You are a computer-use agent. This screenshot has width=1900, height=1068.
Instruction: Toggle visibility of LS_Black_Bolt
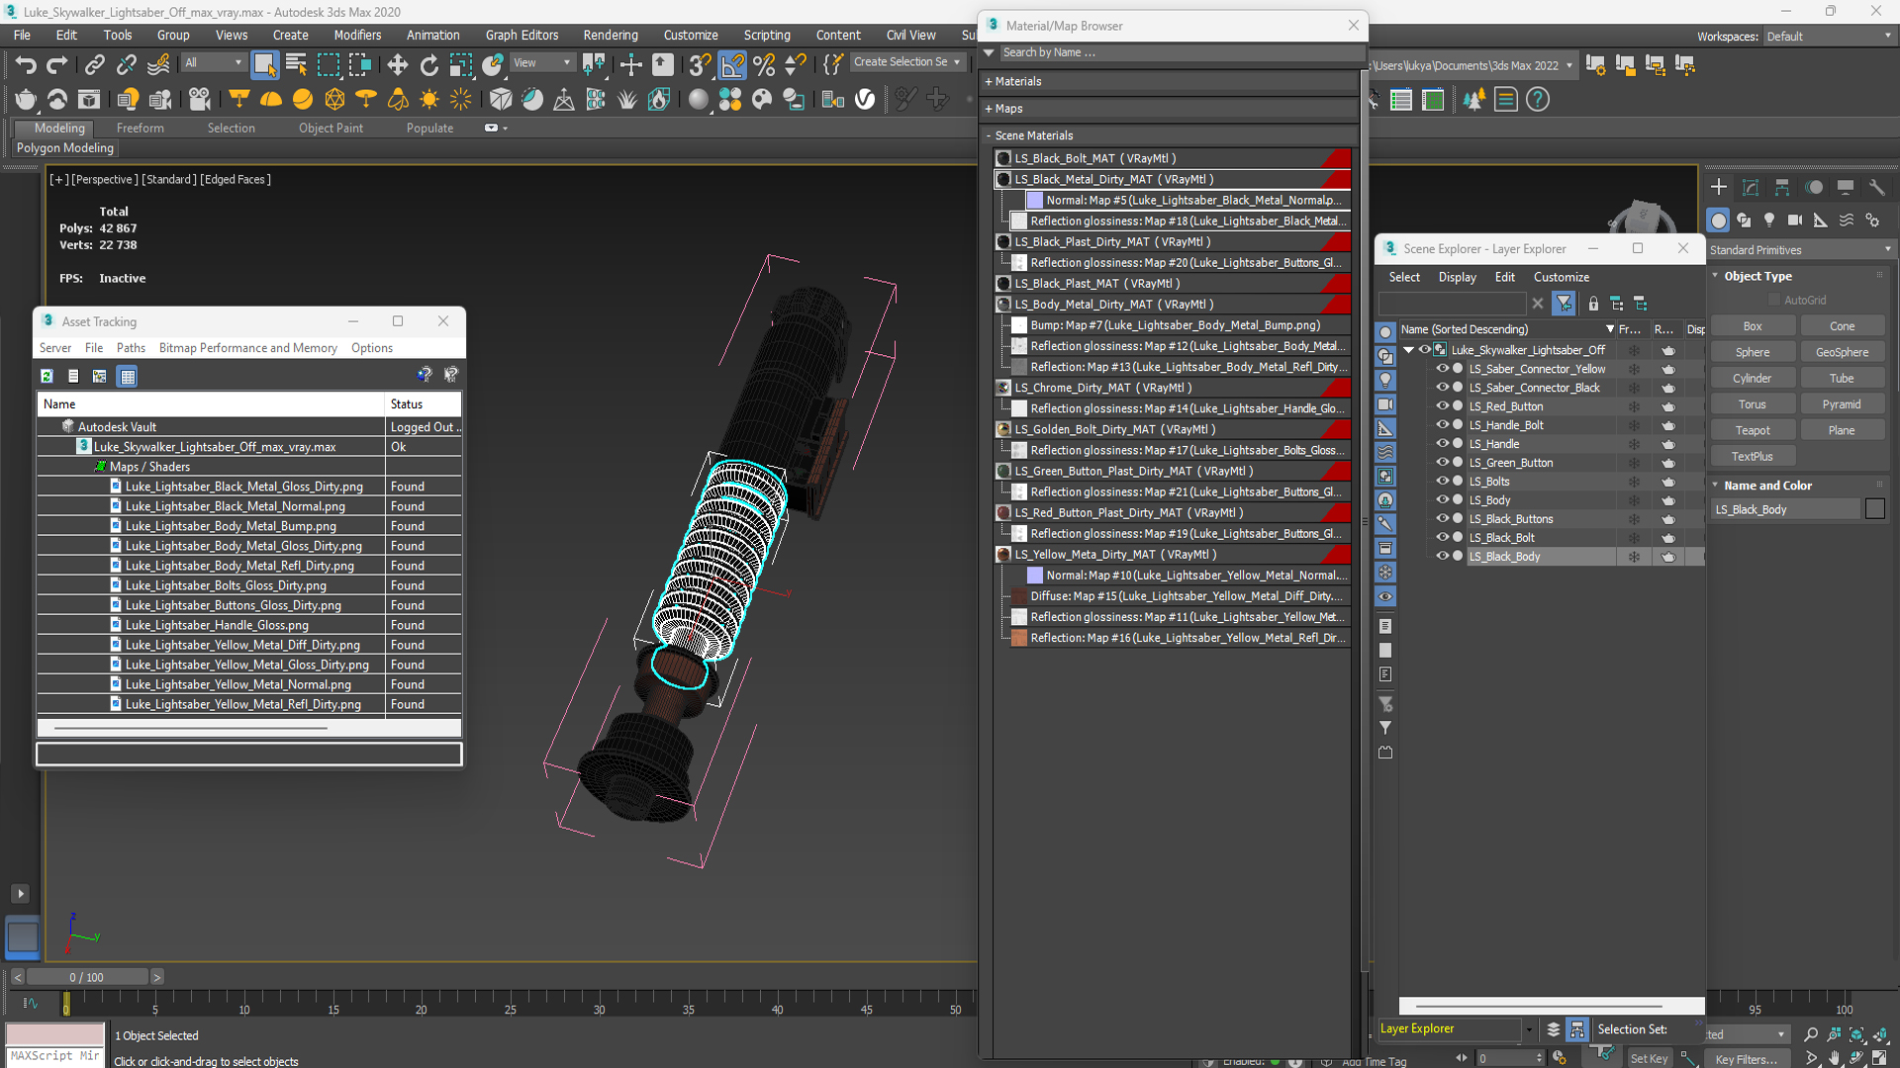click(1442, 538)
